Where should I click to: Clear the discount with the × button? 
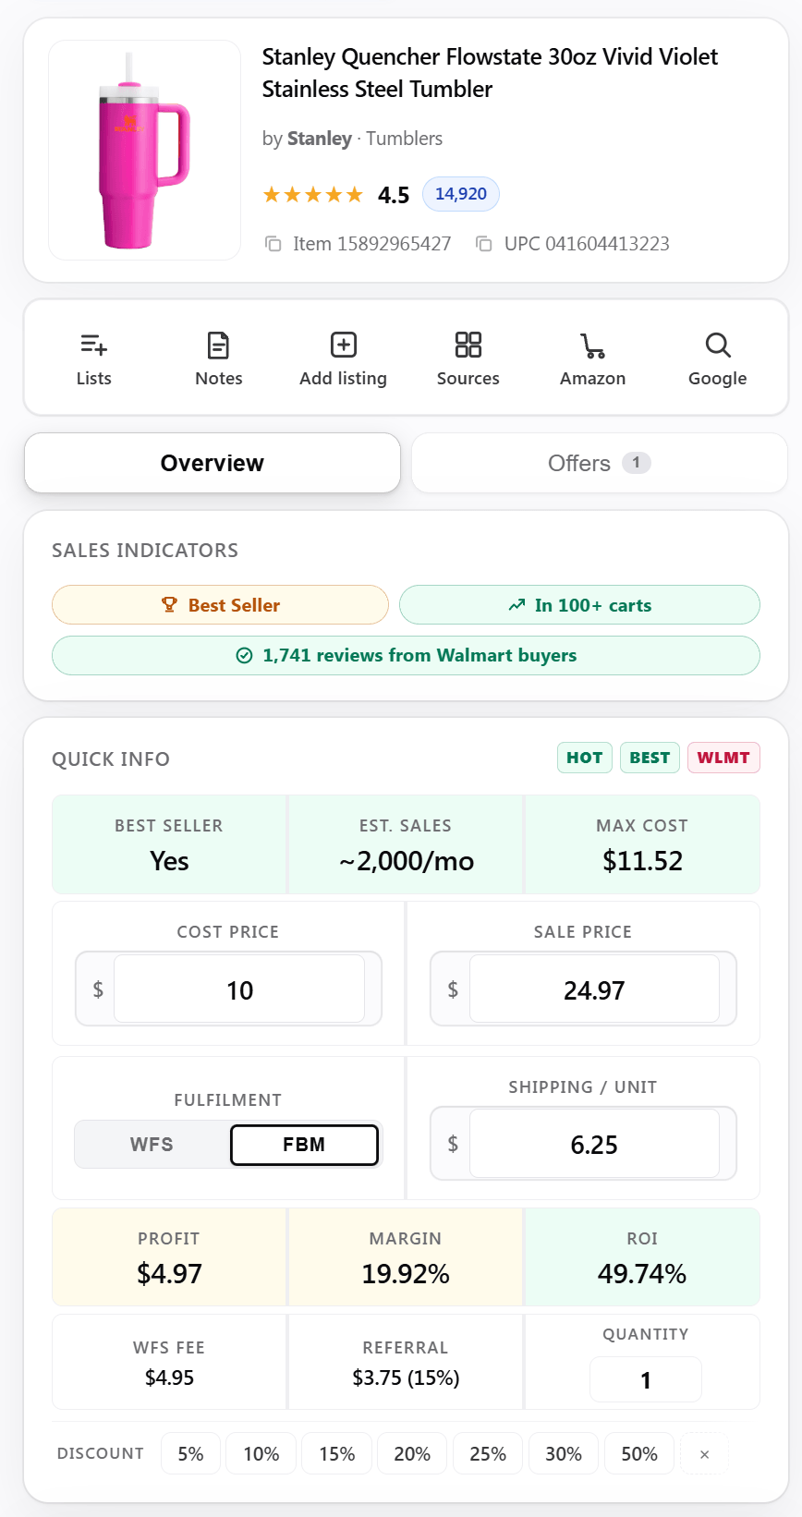704,1454
